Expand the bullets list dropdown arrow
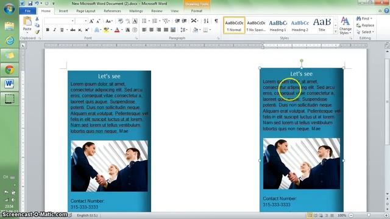The image size is (390, 219). [x=149, y=21]
